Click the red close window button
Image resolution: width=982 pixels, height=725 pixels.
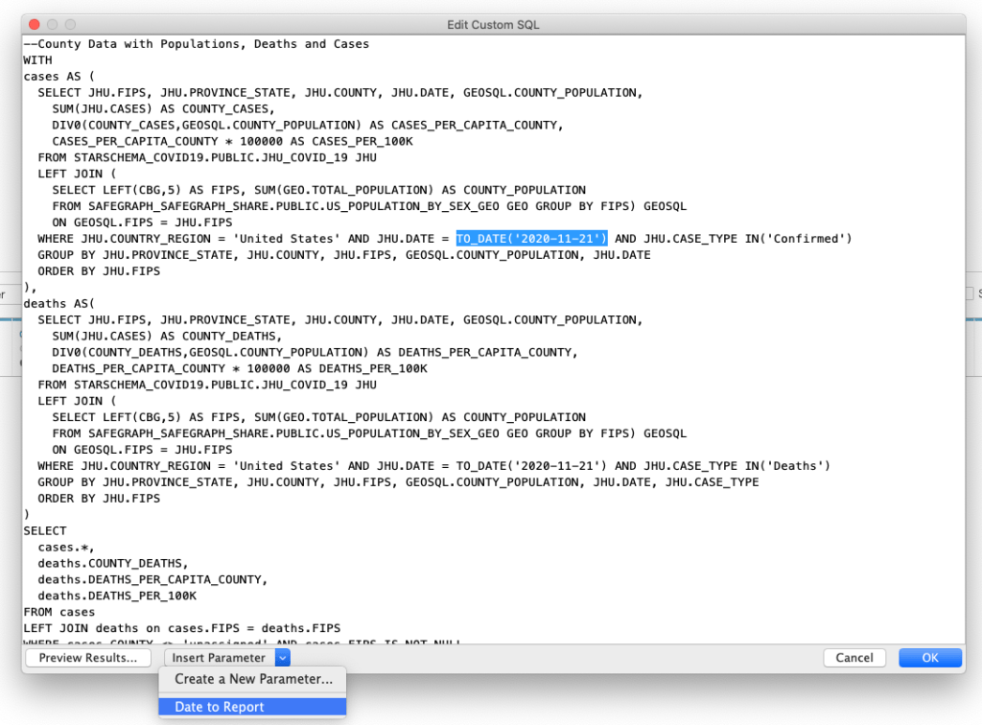tap(34, 24)
